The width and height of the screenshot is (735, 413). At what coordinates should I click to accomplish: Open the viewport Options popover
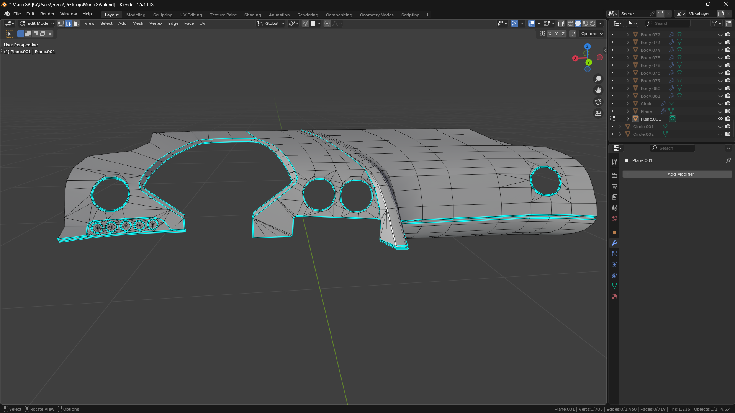click(x=591, y=34)
